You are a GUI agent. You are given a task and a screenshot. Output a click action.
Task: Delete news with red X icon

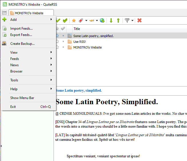click(x=139, y=20)
